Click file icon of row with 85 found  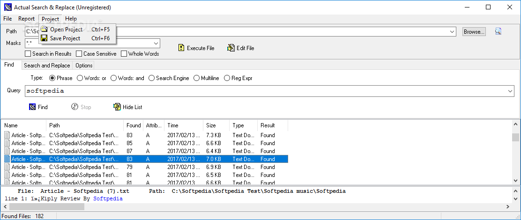point(7,143)
